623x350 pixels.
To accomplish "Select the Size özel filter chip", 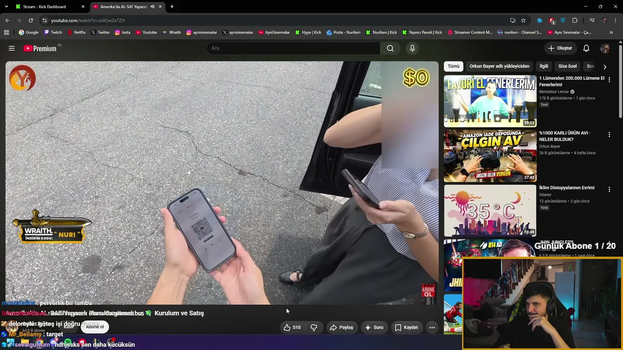I will pos(568,66).
